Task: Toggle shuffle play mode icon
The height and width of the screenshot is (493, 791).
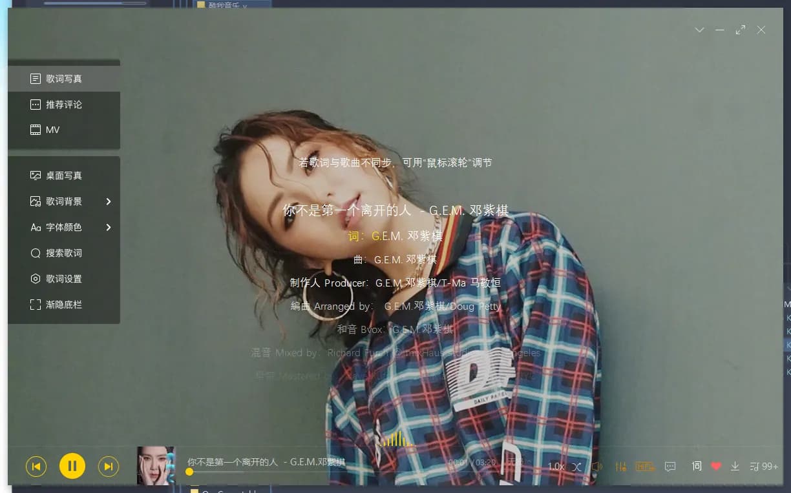Action: [x=576, y=467]
